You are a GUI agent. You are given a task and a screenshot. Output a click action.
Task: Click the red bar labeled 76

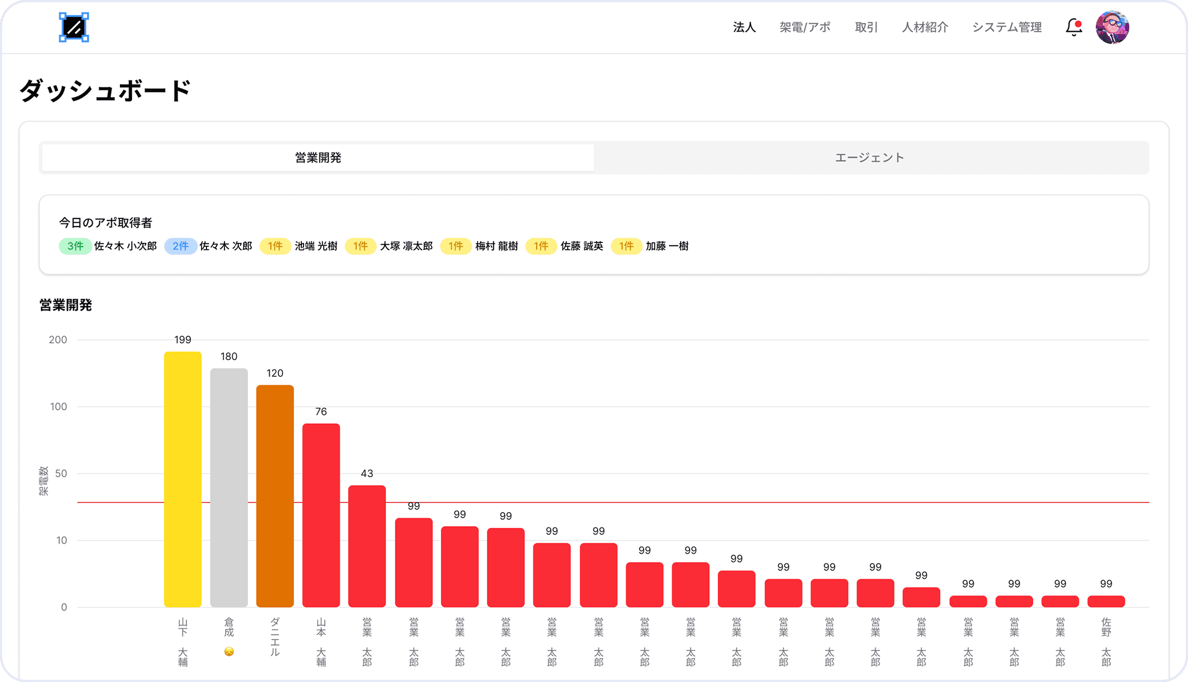click(321, 515)
